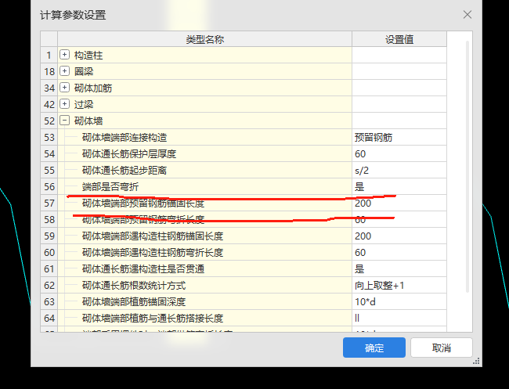Select row 端部是否弯折
Image resolution: width=509 pixels, height=389 pixels.
tap(205, 186)
